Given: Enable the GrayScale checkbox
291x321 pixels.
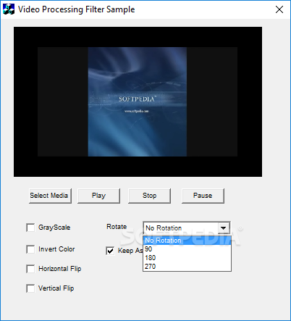Looking at the screenshot, I should [x=30, y=228].
